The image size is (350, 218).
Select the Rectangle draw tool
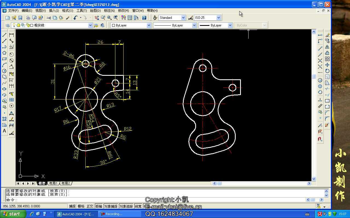(4, 59)
